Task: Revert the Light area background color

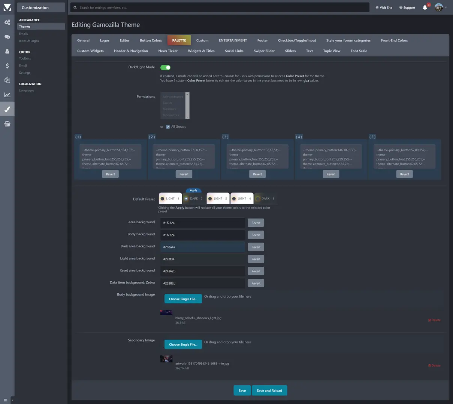Action: [256, 259]
